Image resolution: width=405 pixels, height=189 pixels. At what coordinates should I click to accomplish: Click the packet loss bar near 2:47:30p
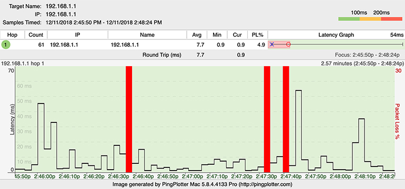pyautogui.click(x=267, y=119)
